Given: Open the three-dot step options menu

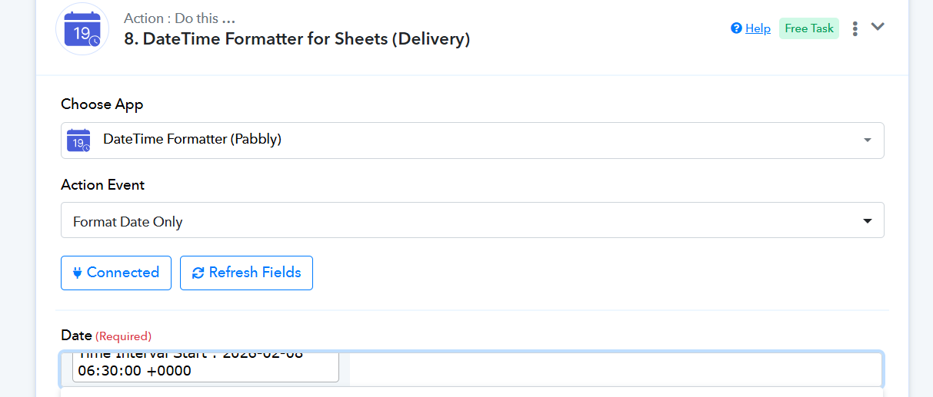Looking at the screenshot, I should coord(855,28).
